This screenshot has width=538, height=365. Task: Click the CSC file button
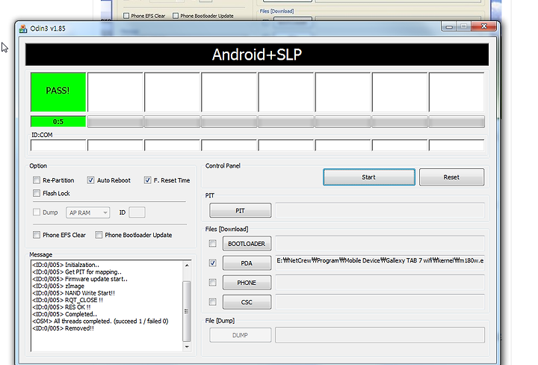point(247,302)
